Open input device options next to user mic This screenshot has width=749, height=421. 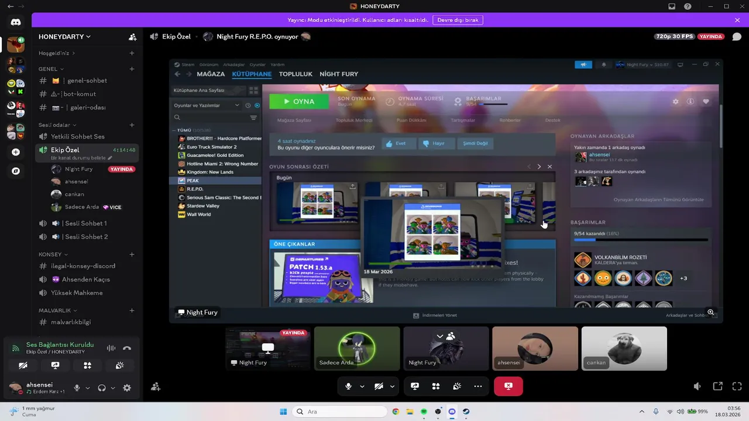click(88, 388)
